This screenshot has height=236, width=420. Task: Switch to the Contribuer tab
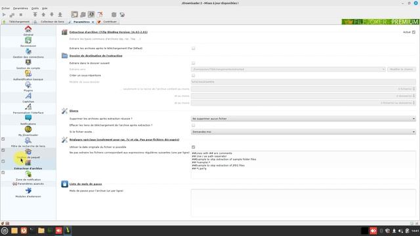tap(108, 22)
